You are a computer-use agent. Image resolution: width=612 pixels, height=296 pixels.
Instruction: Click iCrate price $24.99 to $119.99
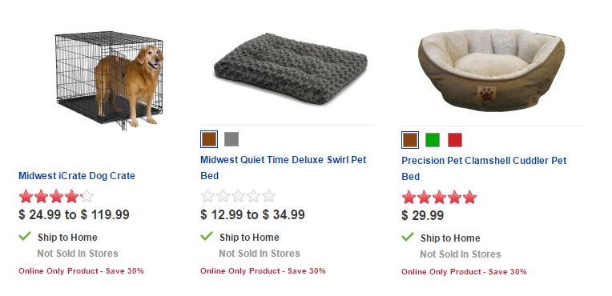74,214
